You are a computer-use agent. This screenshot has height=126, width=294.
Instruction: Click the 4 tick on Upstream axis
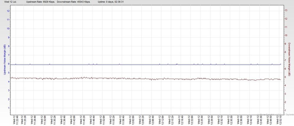(9, 82)
